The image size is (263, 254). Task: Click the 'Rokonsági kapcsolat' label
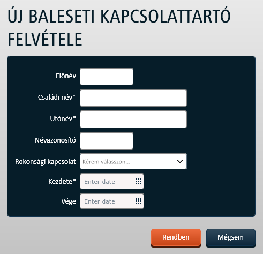tap(46, 162)
